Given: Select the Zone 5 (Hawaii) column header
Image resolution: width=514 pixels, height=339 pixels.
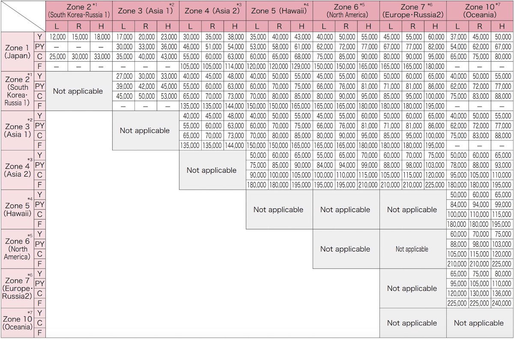Looking at the screenshot, I should coord(280,11).
